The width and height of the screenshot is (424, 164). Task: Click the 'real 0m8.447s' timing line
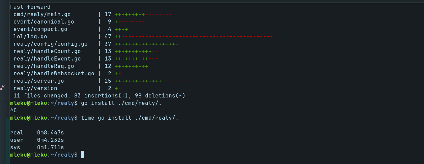tap(37, 133)
